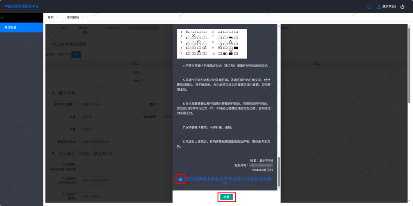Click the 手机号 input field
Viewport: 413px width, 206px height.
(x=100, y=104)
